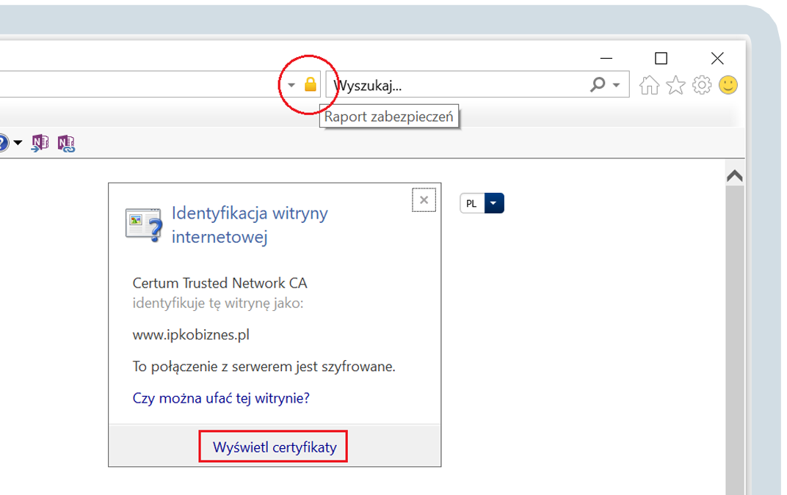Click the scrollbar up arrow

(x=734, y=175)
